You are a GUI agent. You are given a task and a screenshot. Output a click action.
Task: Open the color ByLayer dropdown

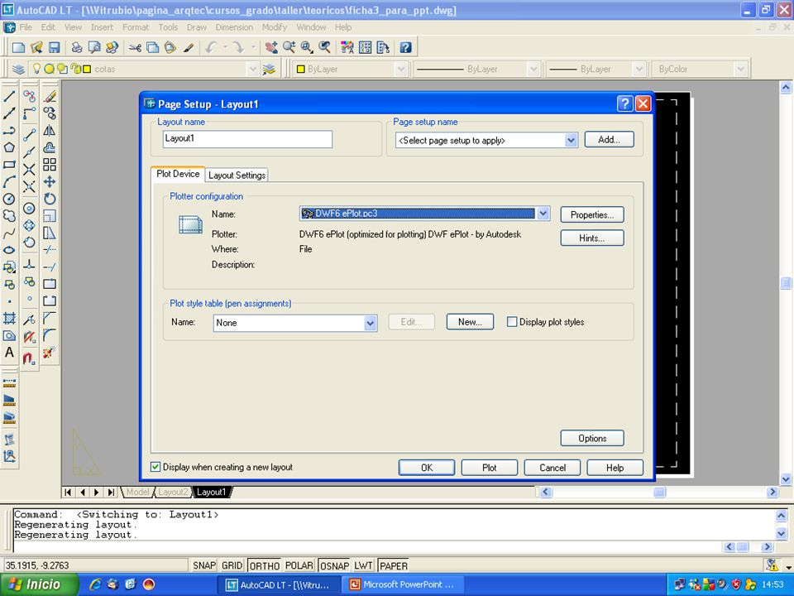click(401, 69)
